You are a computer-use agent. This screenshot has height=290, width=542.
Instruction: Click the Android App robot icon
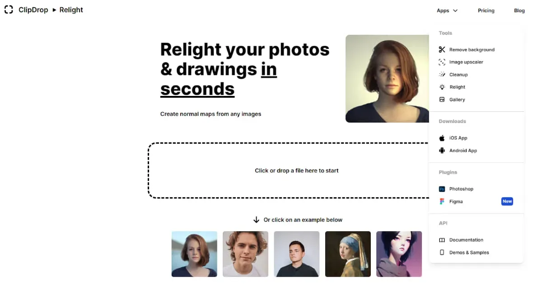point(442,151)
